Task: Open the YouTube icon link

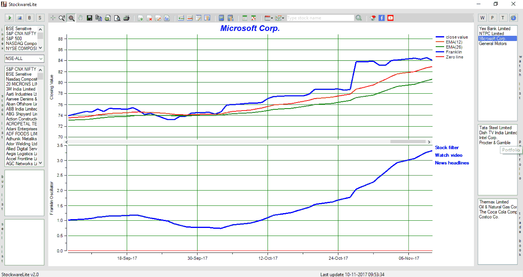Action: tap(390, 18)
